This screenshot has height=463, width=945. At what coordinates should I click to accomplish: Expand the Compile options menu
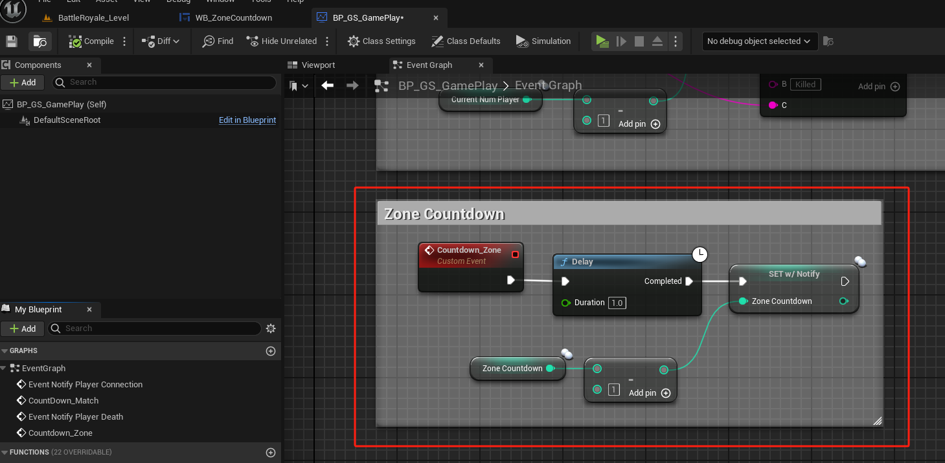(125, 41)
